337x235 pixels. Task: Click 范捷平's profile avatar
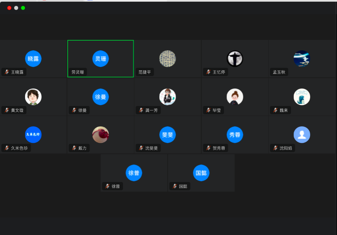point(167,59)
